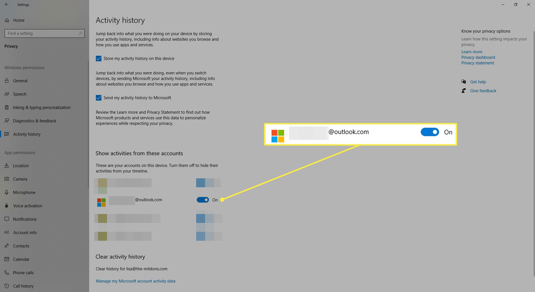Select the Location icon

point(7,166)
